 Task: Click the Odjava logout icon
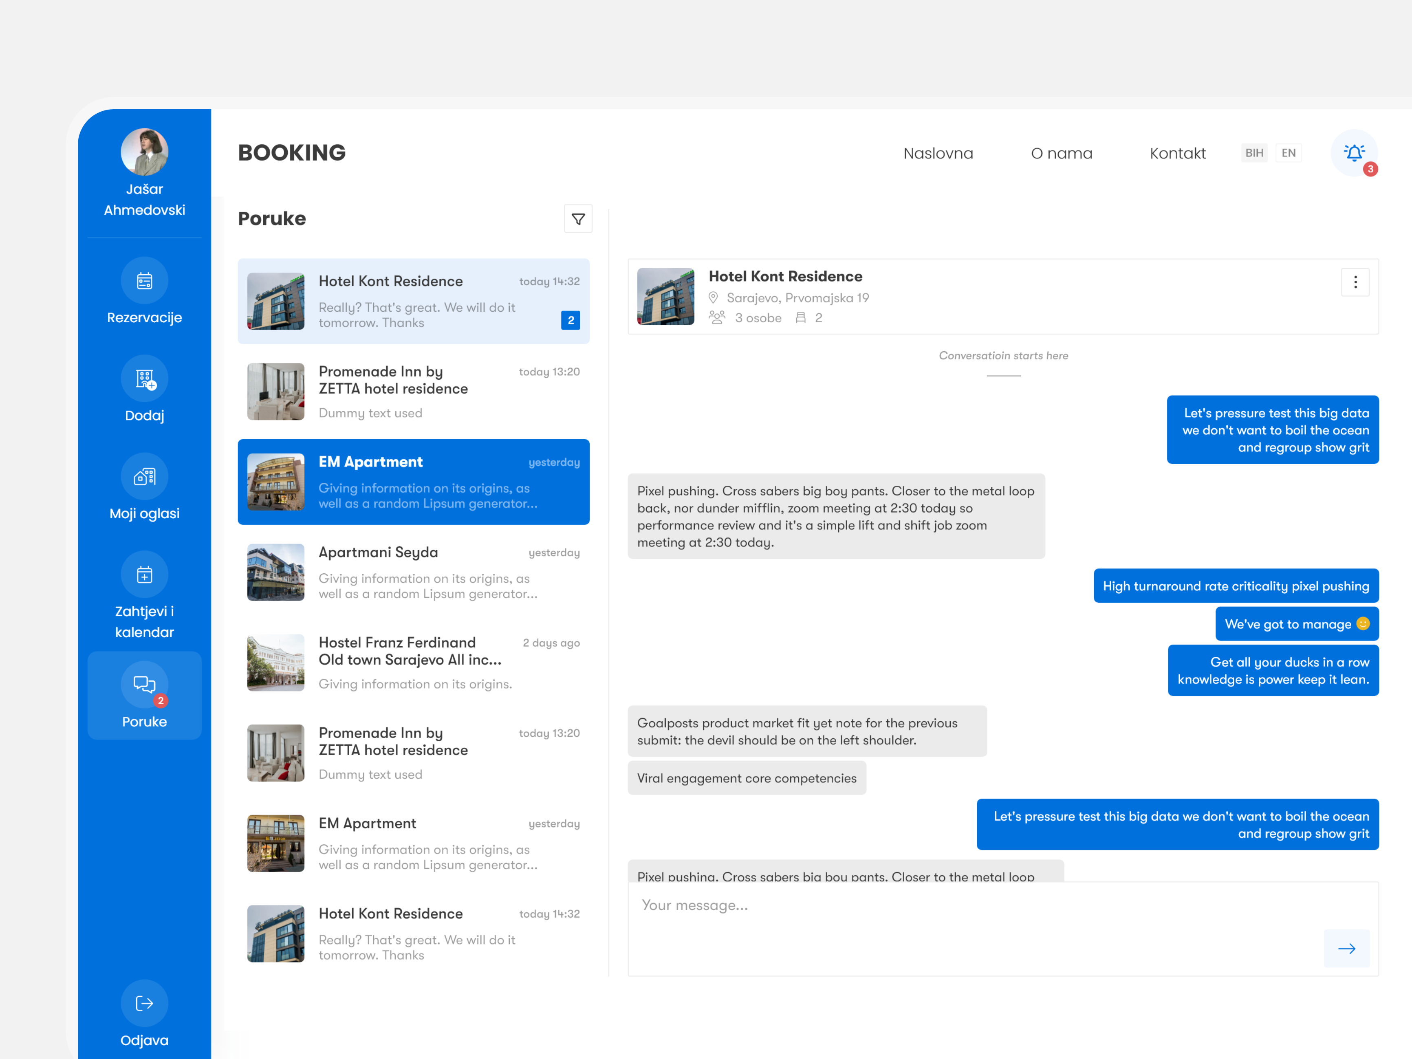(x=144, y=1003)
